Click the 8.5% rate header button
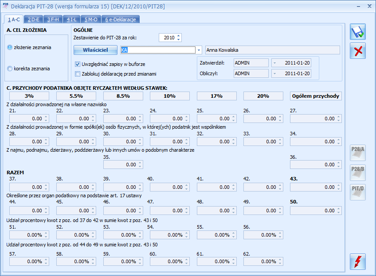The height and width of the screenshot is (276, 376). (x=123, y=96)
